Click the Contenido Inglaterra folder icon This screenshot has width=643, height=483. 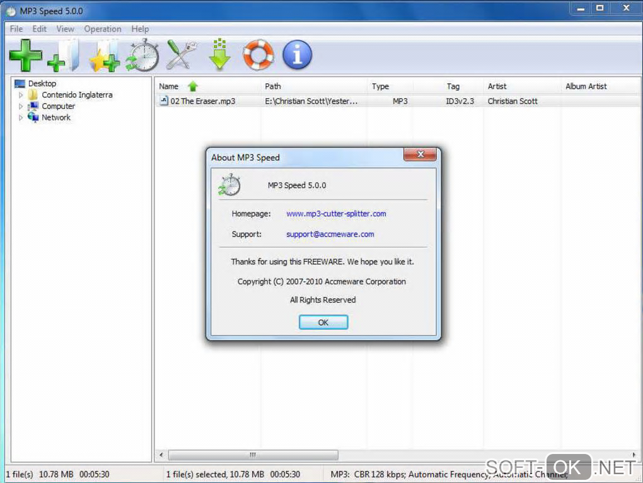tap(33, 95)
